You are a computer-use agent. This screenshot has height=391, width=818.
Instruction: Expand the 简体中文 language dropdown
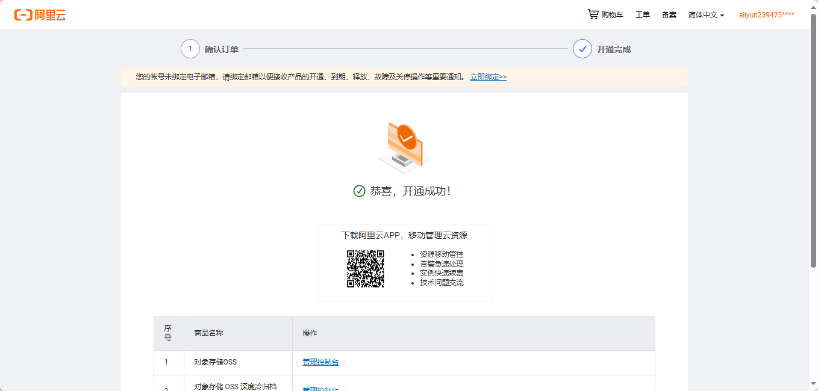pyautogui.click(x=706, y=15)
